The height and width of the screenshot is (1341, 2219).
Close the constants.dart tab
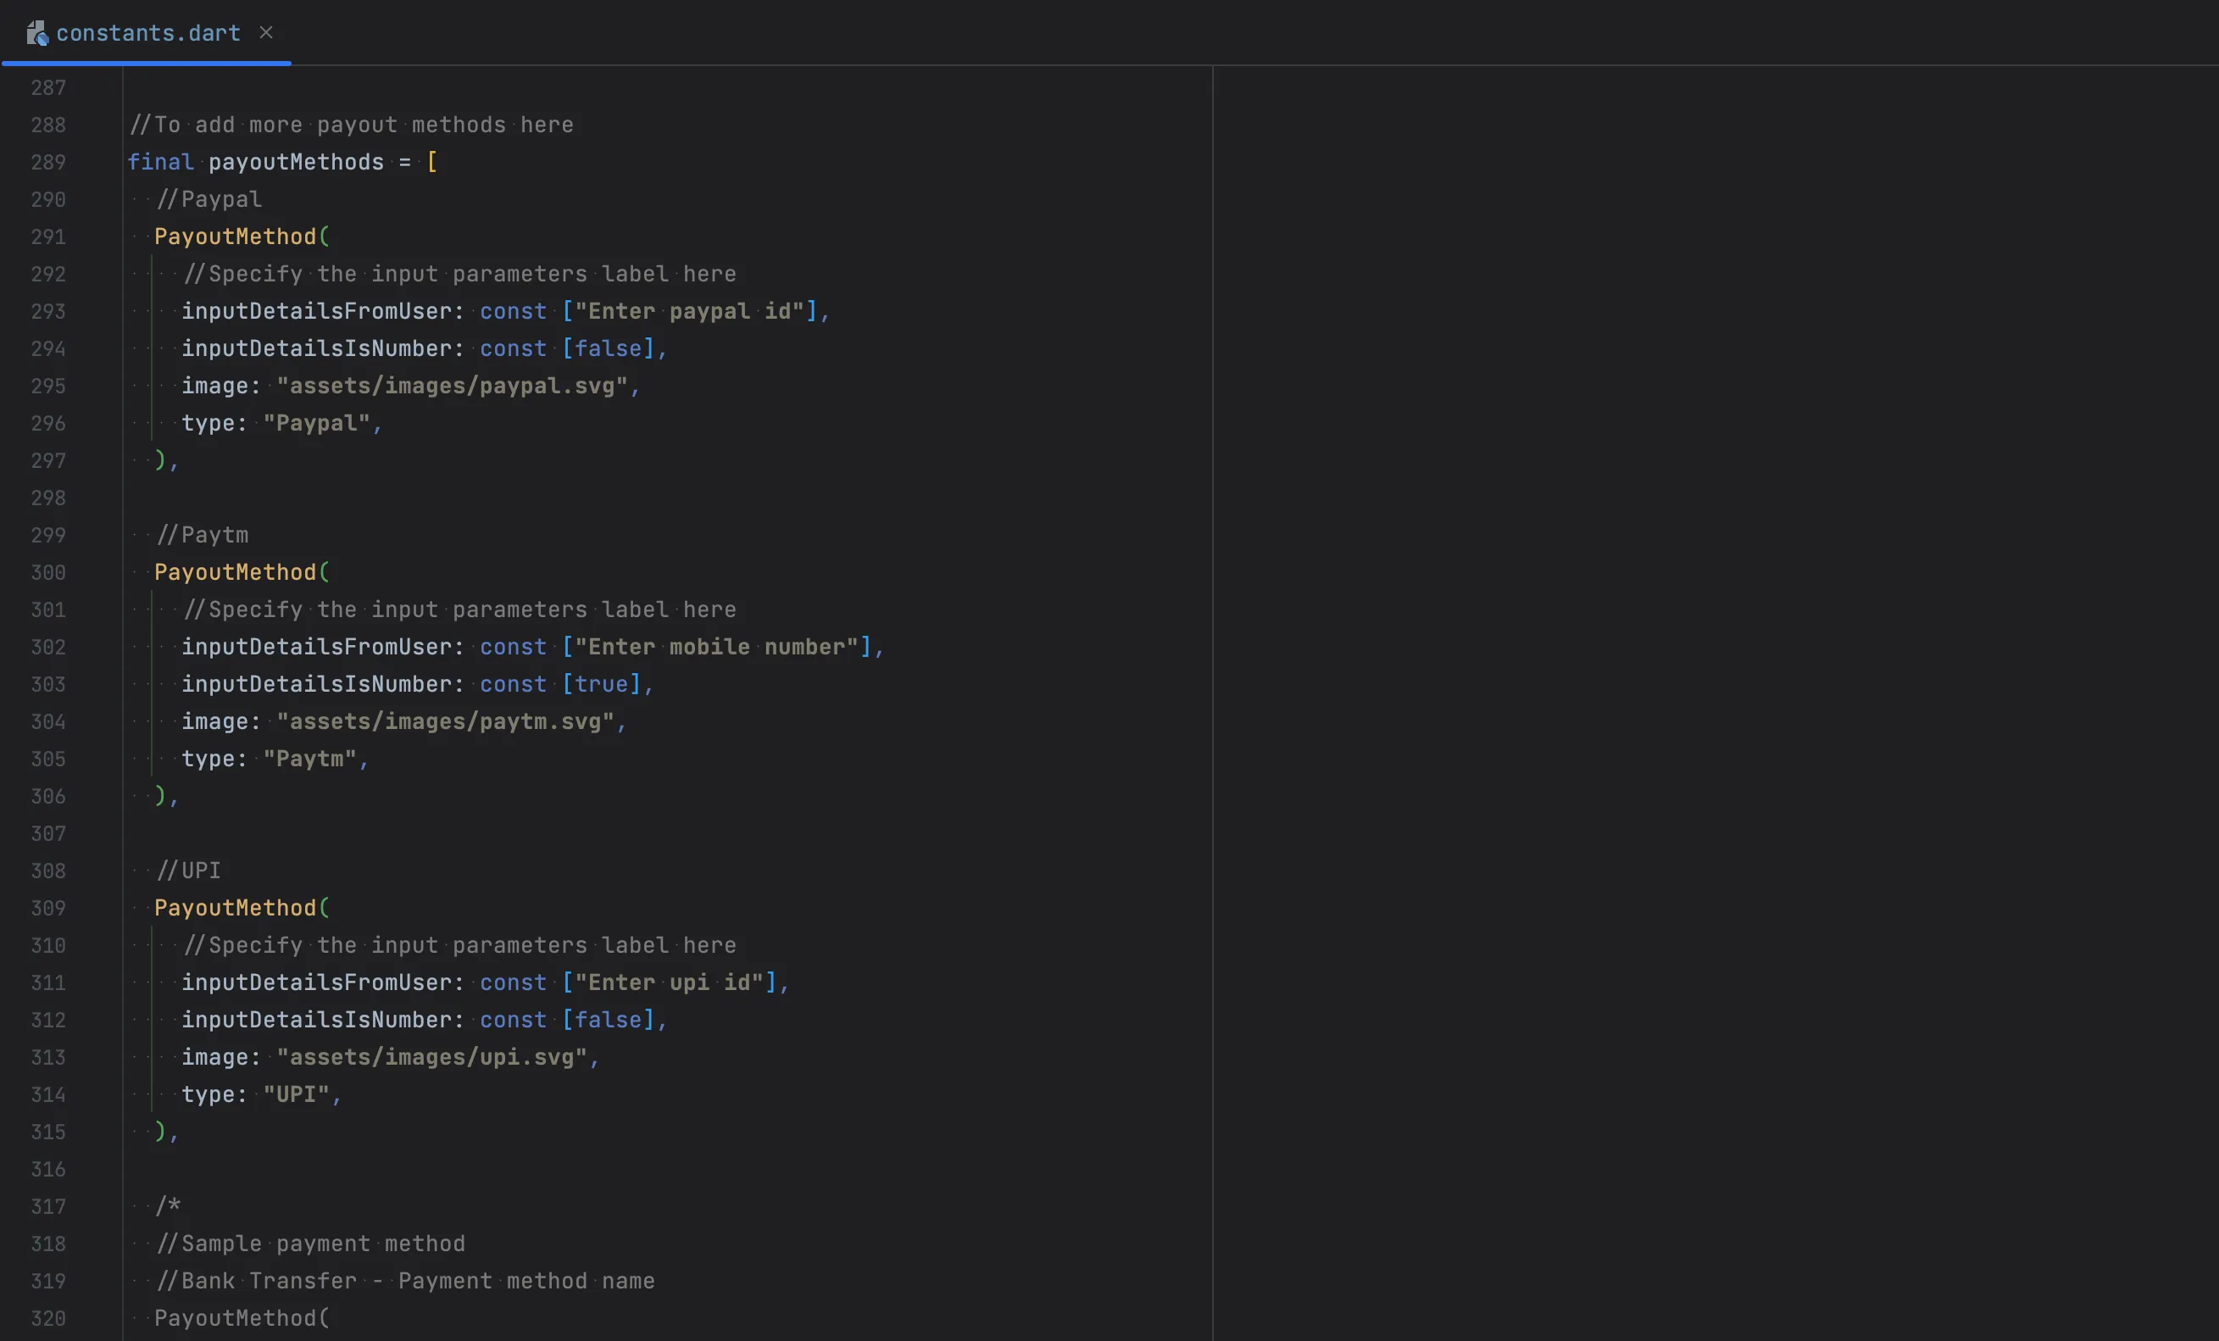[265, 32]
